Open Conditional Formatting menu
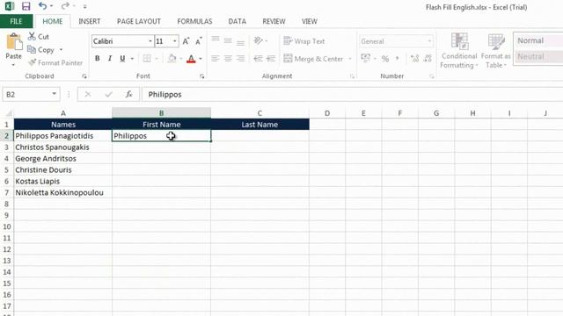Viewport: 563px width, 316px height. click(x=459, y=51)
